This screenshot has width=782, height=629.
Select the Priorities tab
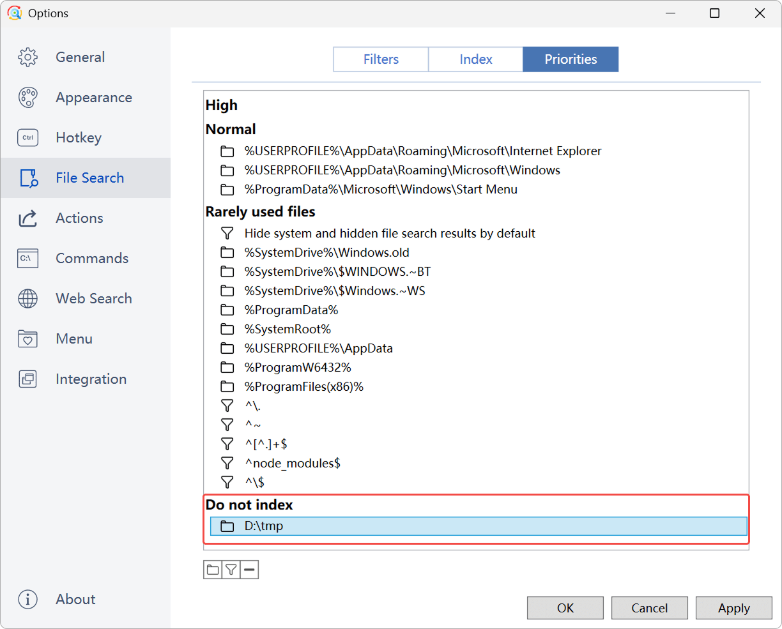click(x=571, y=59)
